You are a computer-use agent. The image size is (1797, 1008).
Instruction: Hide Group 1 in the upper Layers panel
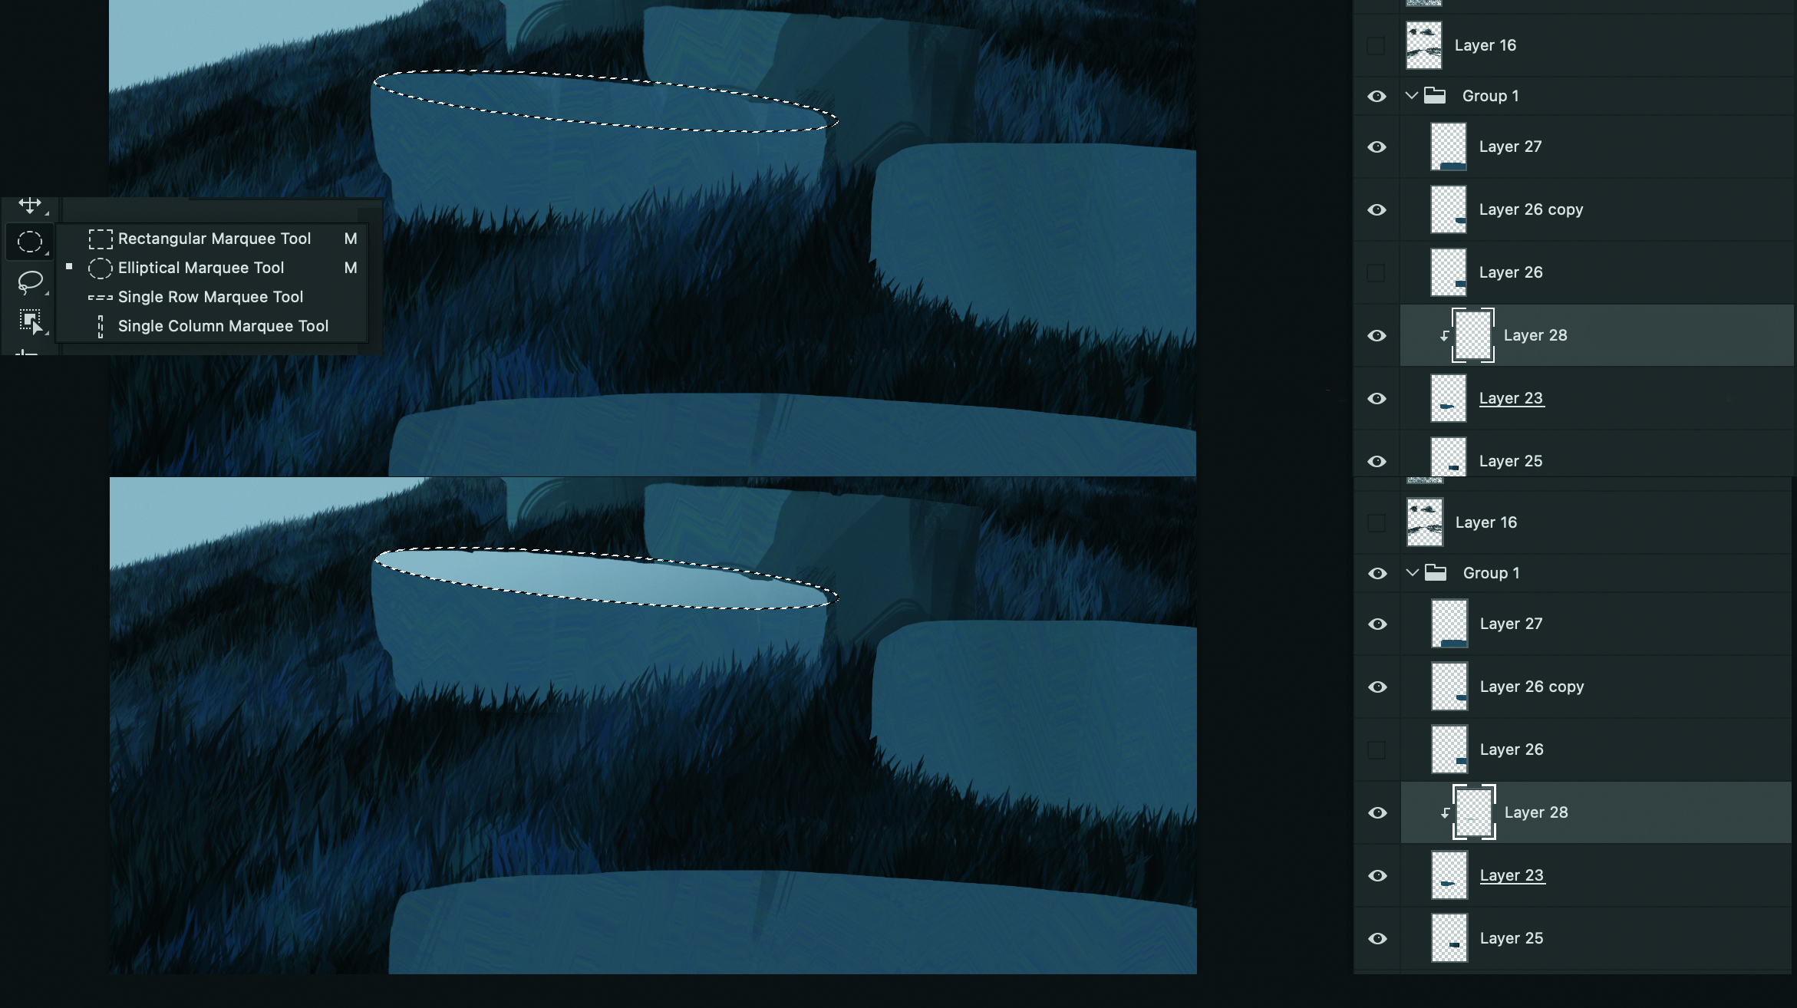(1377, 96)
